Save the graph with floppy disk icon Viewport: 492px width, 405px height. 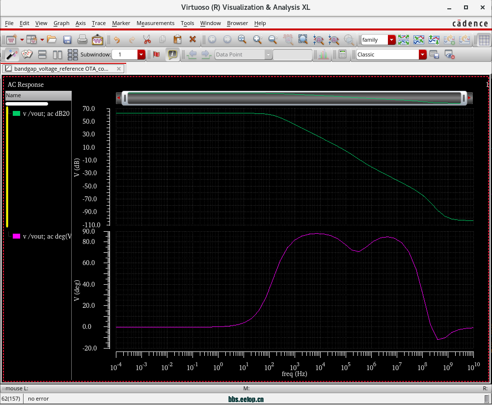[x=67, y=40]
